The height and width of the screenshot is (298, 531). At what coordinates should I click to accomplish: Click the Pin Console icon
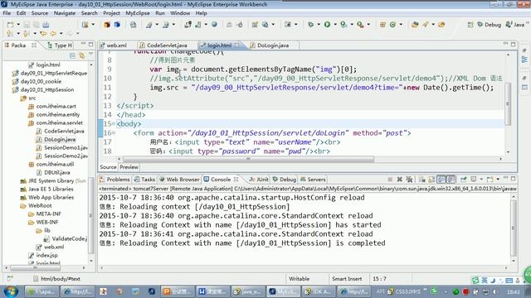point(463,180)
